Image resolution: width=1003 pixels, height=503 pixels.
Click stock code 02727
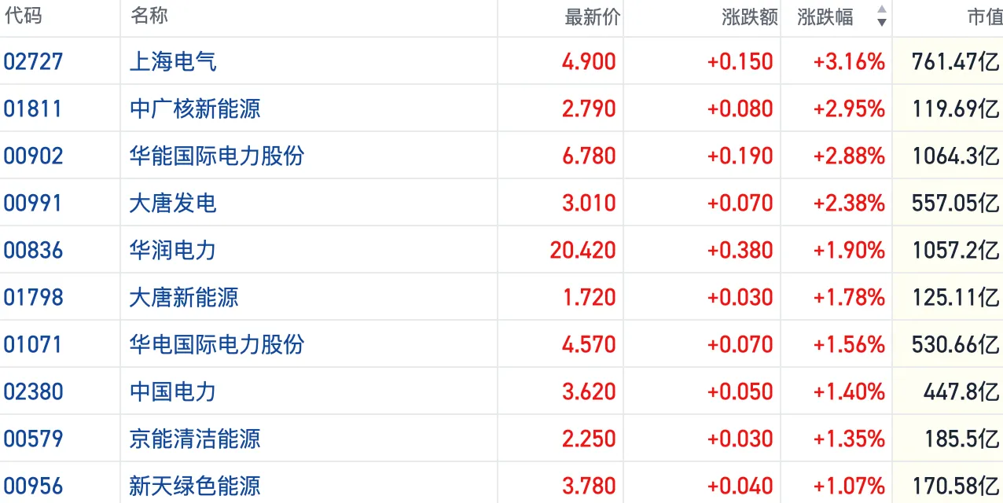coord(33,61)
